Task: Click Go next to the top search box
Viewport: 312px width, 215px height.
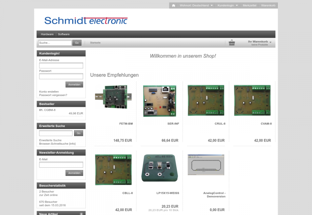Action: tap(77, 43)
